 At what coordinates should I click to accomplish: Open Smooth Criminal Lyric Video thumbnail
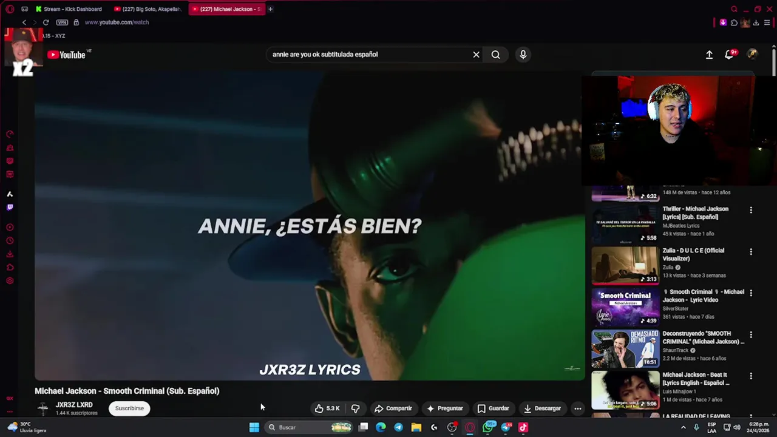point(625,307)
